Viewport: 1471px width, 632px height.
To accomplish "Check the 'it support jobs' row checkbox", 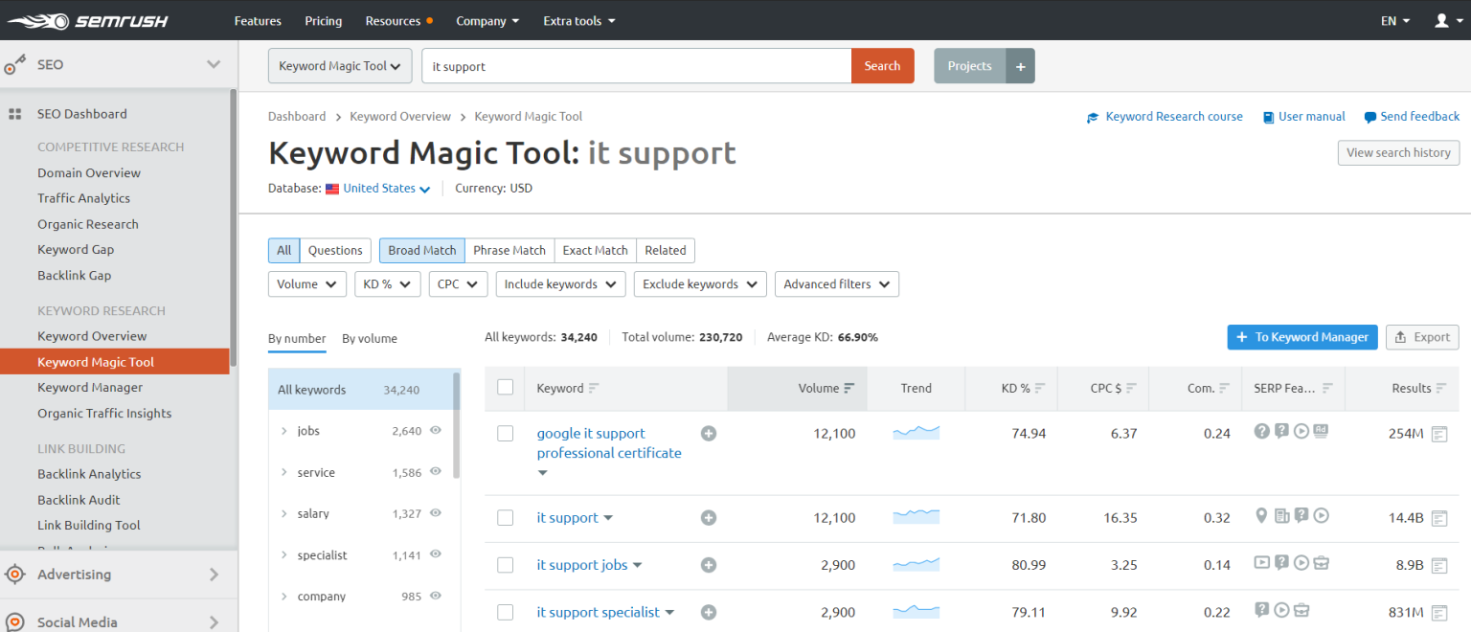I will pyautogui.click(x=506, y=565).
